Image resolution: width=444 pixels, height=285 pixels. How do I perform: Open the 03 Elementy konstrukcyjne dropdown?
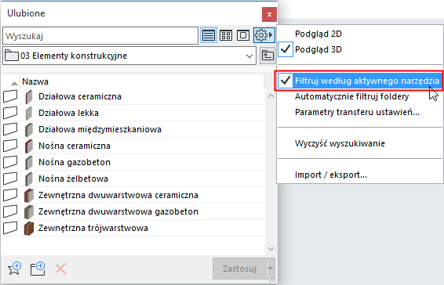click(129, 56)
